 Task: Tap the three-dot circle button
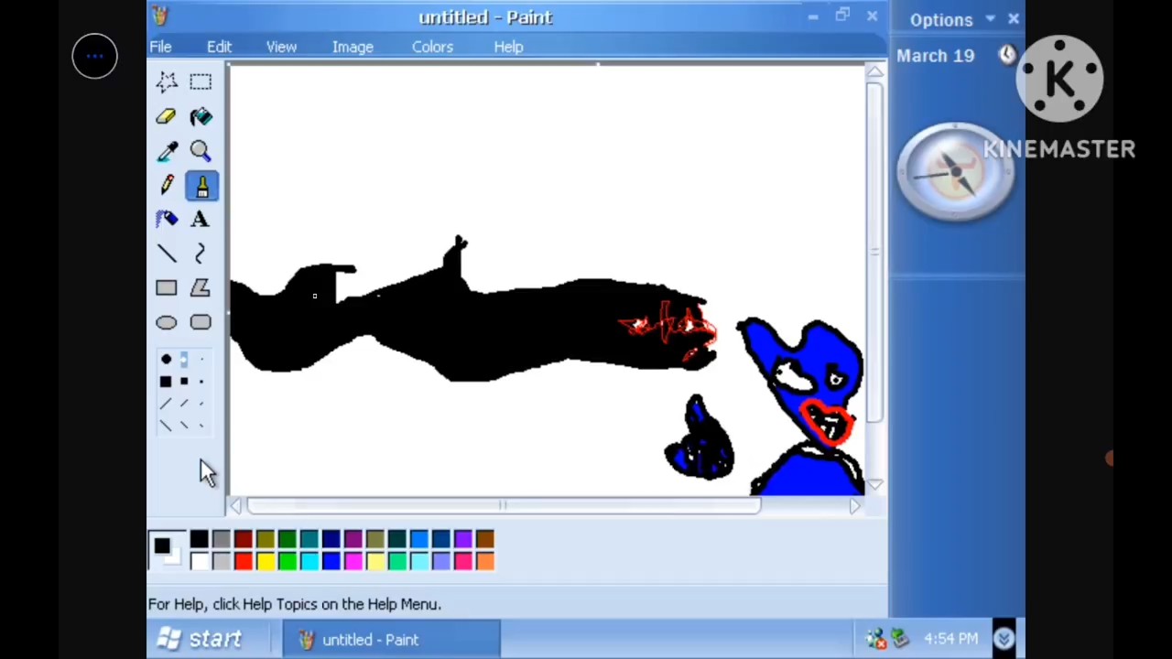click(95, 56)
